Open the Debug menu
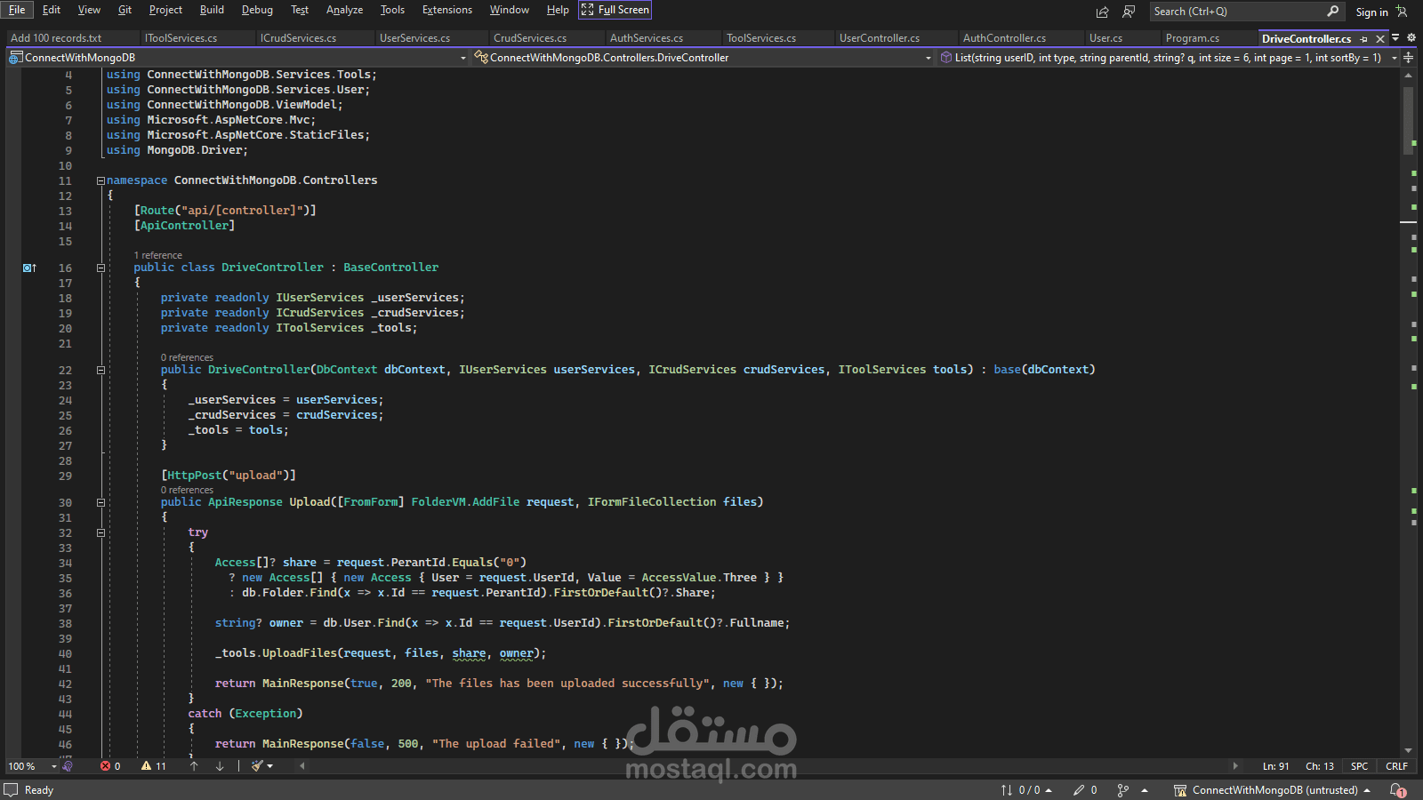The width and height of the screenshot is (1423, 800). pyautogui.click(x=257, y=10)
